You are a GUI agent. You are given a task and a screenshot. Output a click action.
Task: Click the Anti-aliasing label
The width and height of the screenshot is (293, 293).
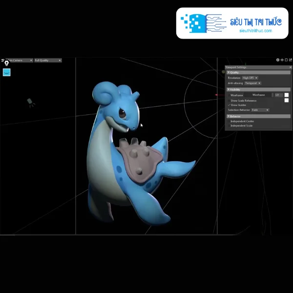point(235,83)
